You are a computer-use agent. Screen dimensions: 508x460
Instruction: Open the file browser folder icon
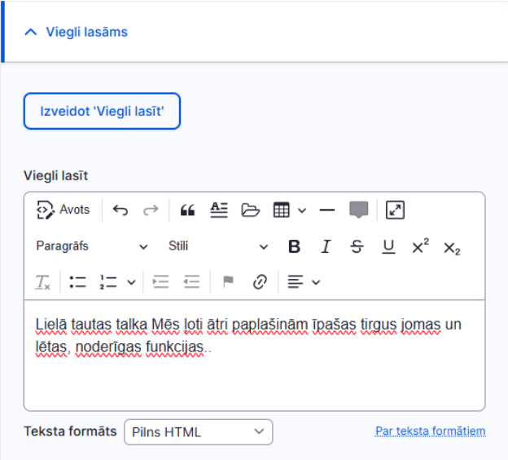250,210
